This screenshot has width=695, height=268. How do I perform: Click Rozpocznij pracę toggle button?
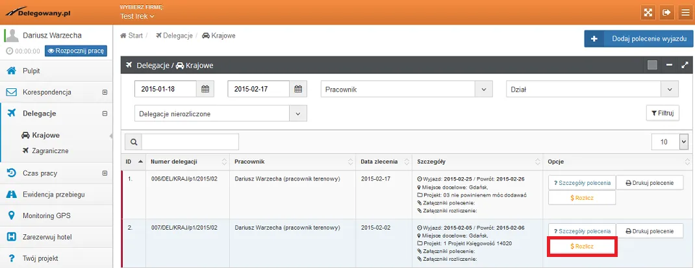point(76,51)
